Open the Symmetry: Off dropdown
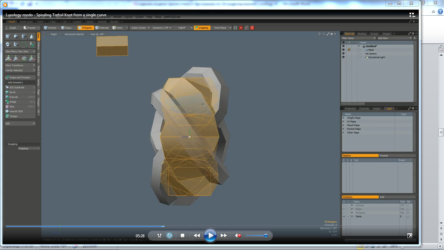The height and width of the screenshot is (250, 444). (x=162, y=28)
